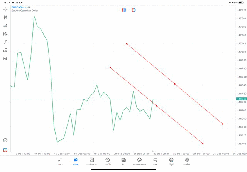
Task: Open the indicators list icon
Action: pos(5,26)
